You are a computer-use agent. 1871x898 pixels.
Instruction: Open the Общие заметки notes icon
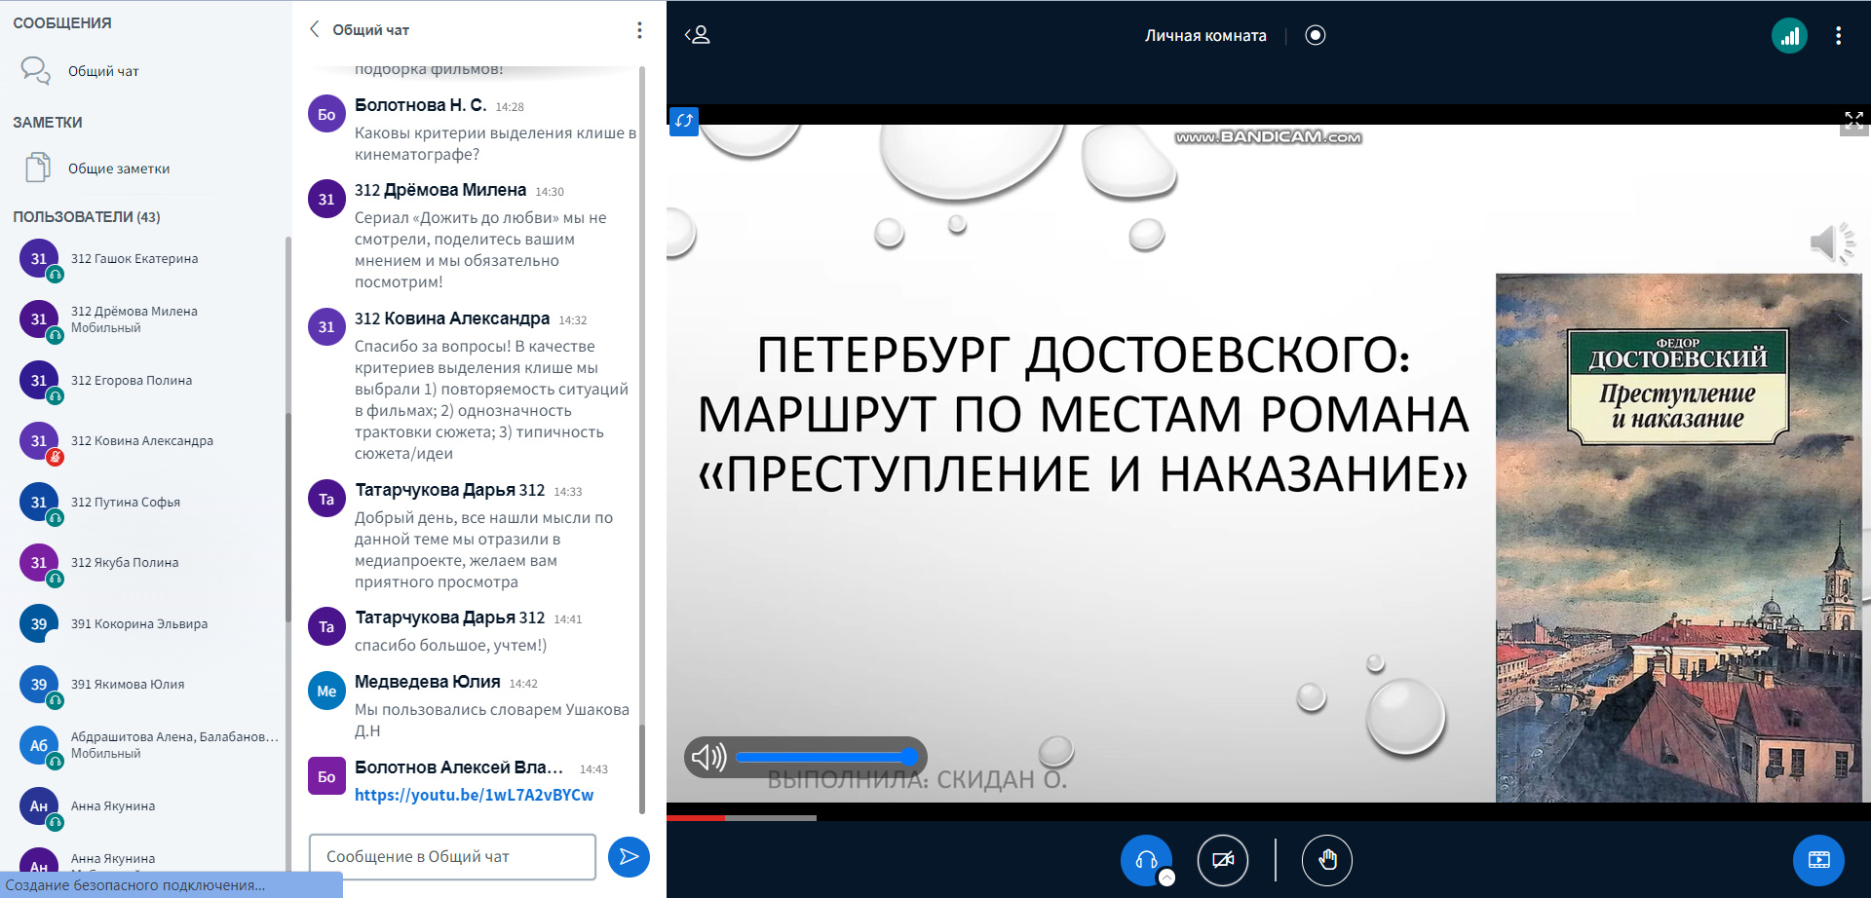[37, 168]
